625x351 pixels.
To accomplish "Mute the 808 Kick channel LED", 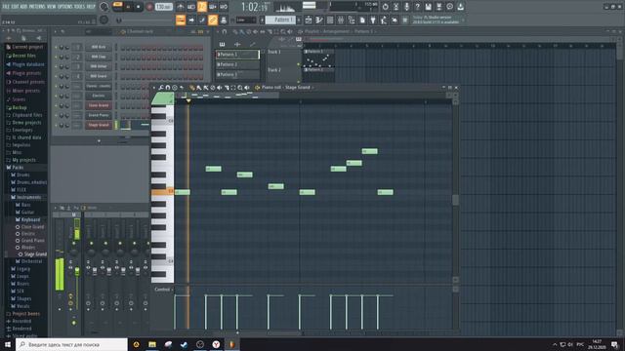I will tap(57, 48).
